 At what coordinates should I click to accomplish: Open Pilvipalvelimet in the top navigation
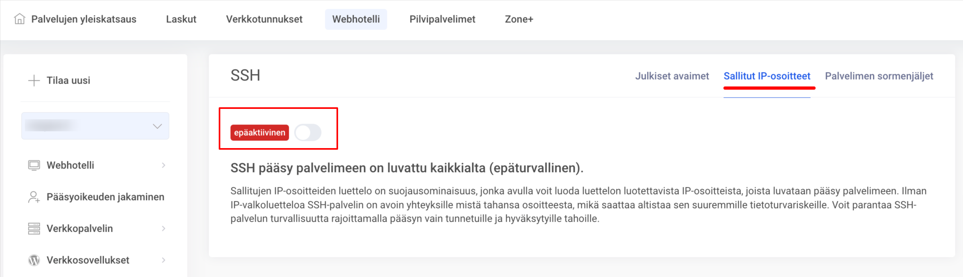442,19
